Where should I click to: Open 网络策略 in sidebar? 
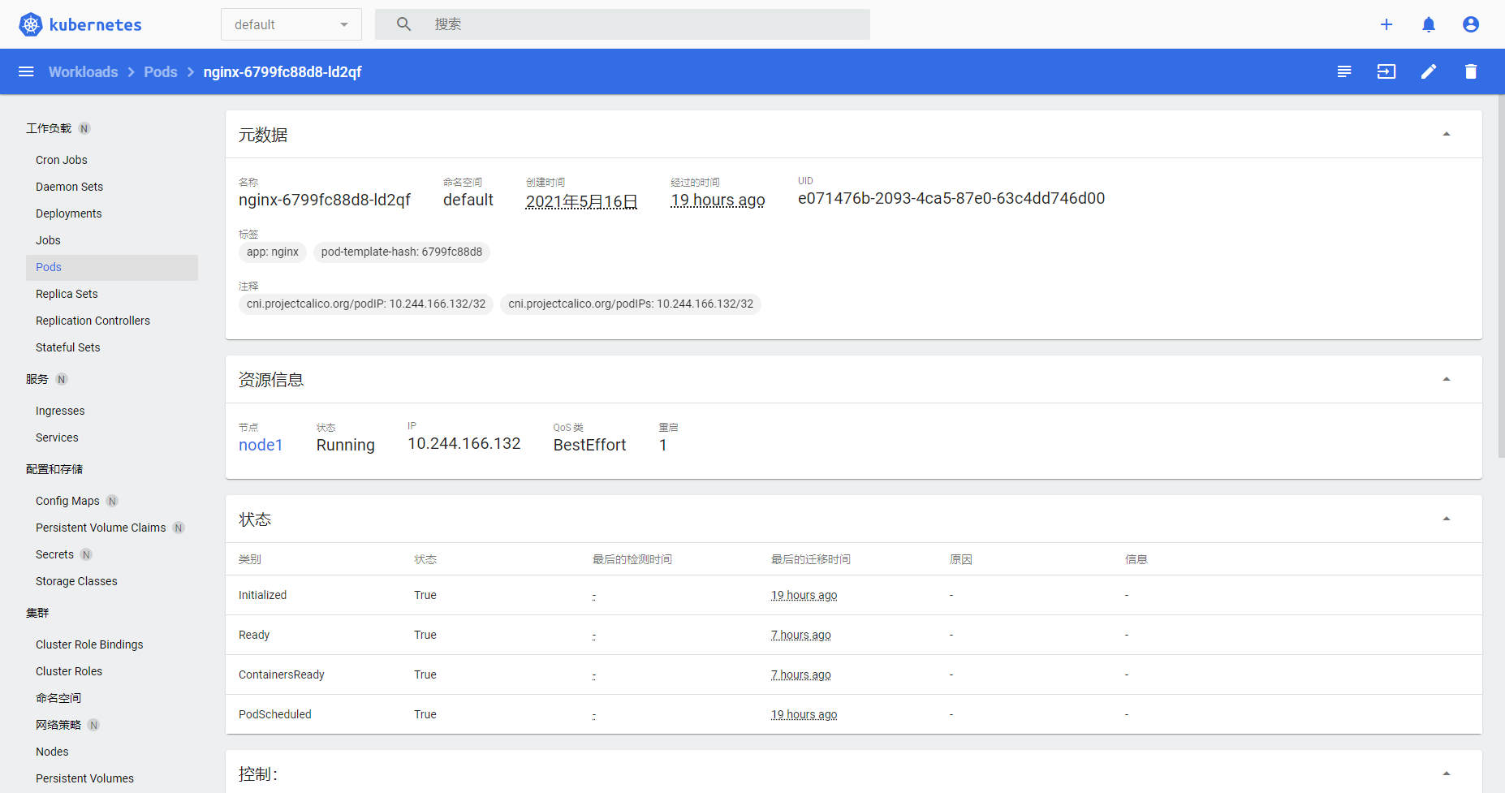(58, 725)
